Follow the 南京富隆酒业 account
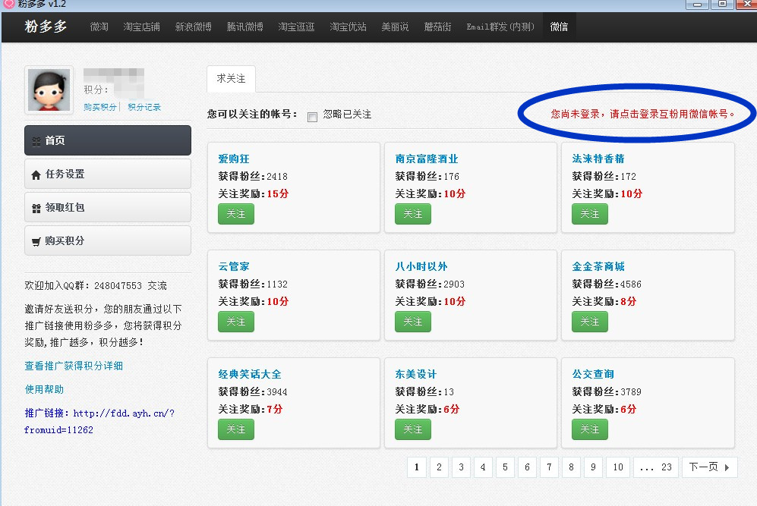Screen dimensions: 757x506 point(413,214)
